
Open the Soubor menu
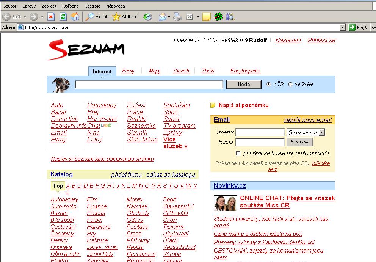point(10,6)
